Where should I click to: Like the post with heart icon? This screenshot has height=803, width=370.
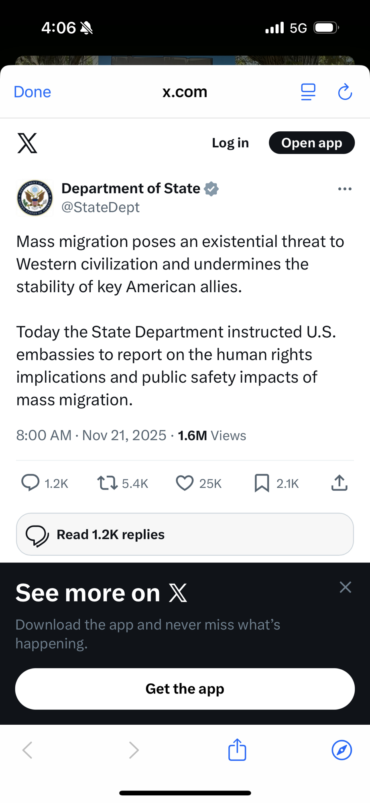185,483
